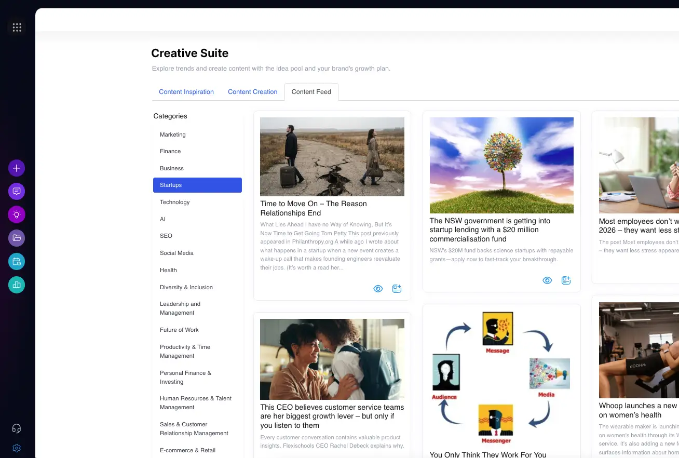Viewport: 679px width, 458px height.
Task: Open the CEO customer service article title
Action: (x=332, y=416)
